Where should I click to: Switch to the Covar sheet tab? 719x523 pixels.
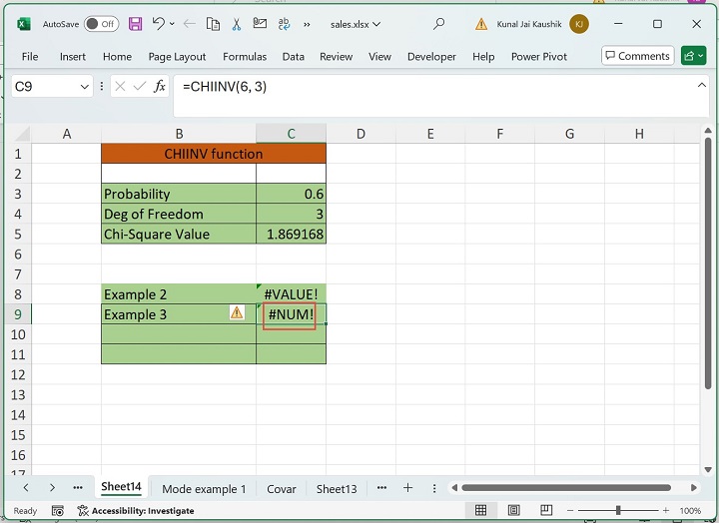click(x=281, y=489)
